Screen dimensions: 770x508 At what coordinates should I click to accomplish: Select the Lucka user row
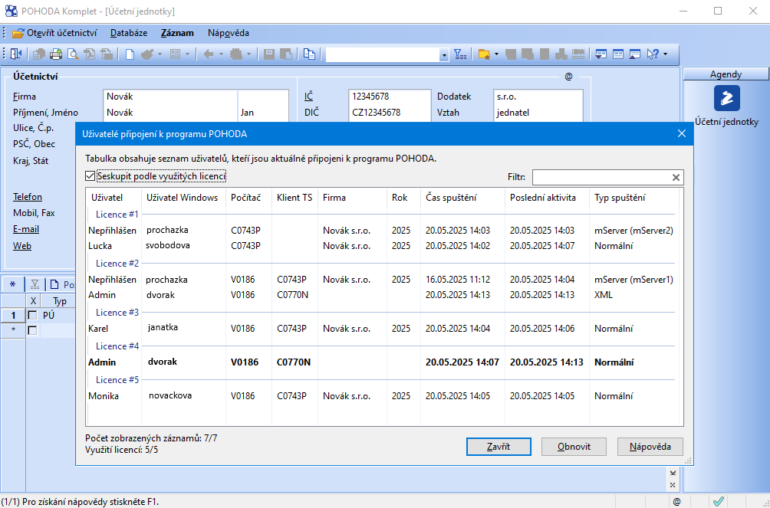(381, 246)
